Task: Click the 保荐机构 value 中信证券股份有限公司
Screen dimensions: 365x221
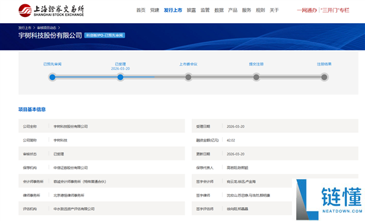Action: coord(71,168)
